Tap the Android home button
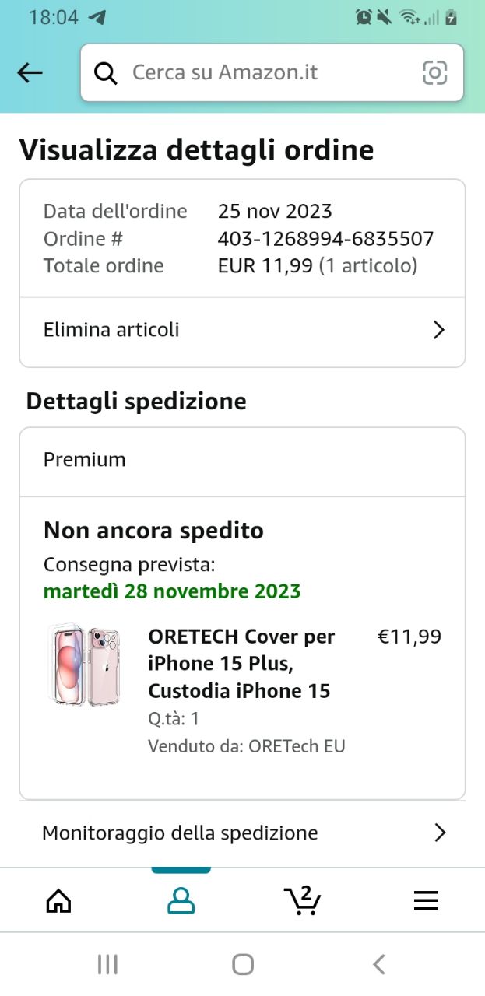Viewport: 485px width, 996px height. coord(243,965)
